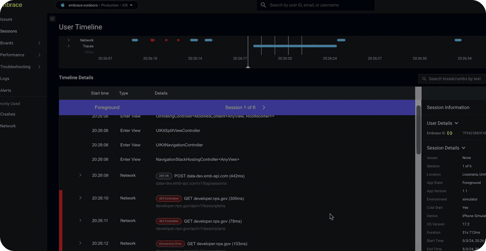
Task: Click the magnifier icon in breadcrumbs search
Action: pyautogui.click(x=424, y=79)
